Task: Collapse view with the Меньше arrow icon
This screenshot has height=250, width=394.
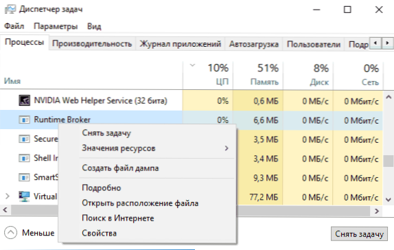Action: pyautogui.click(x=11, y=233)
